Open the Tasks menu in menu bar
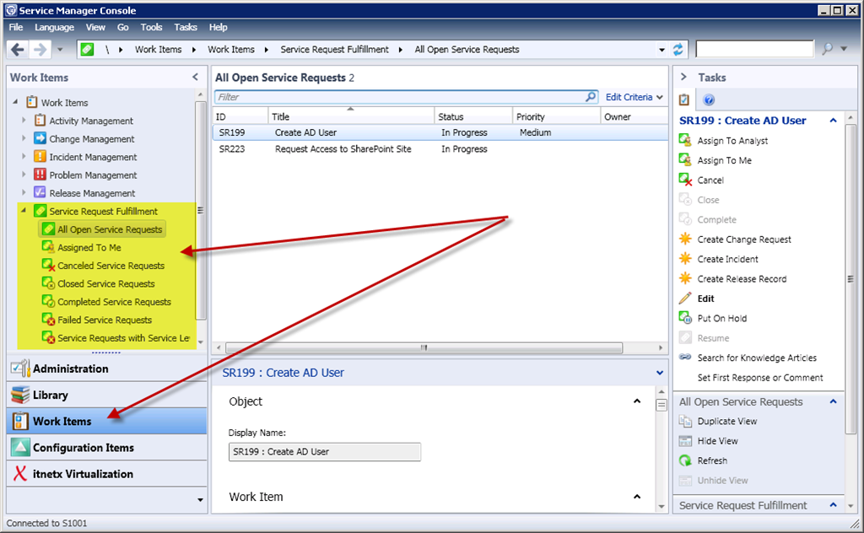This screenshot has width=864, height=533. [x=186, y=28]
